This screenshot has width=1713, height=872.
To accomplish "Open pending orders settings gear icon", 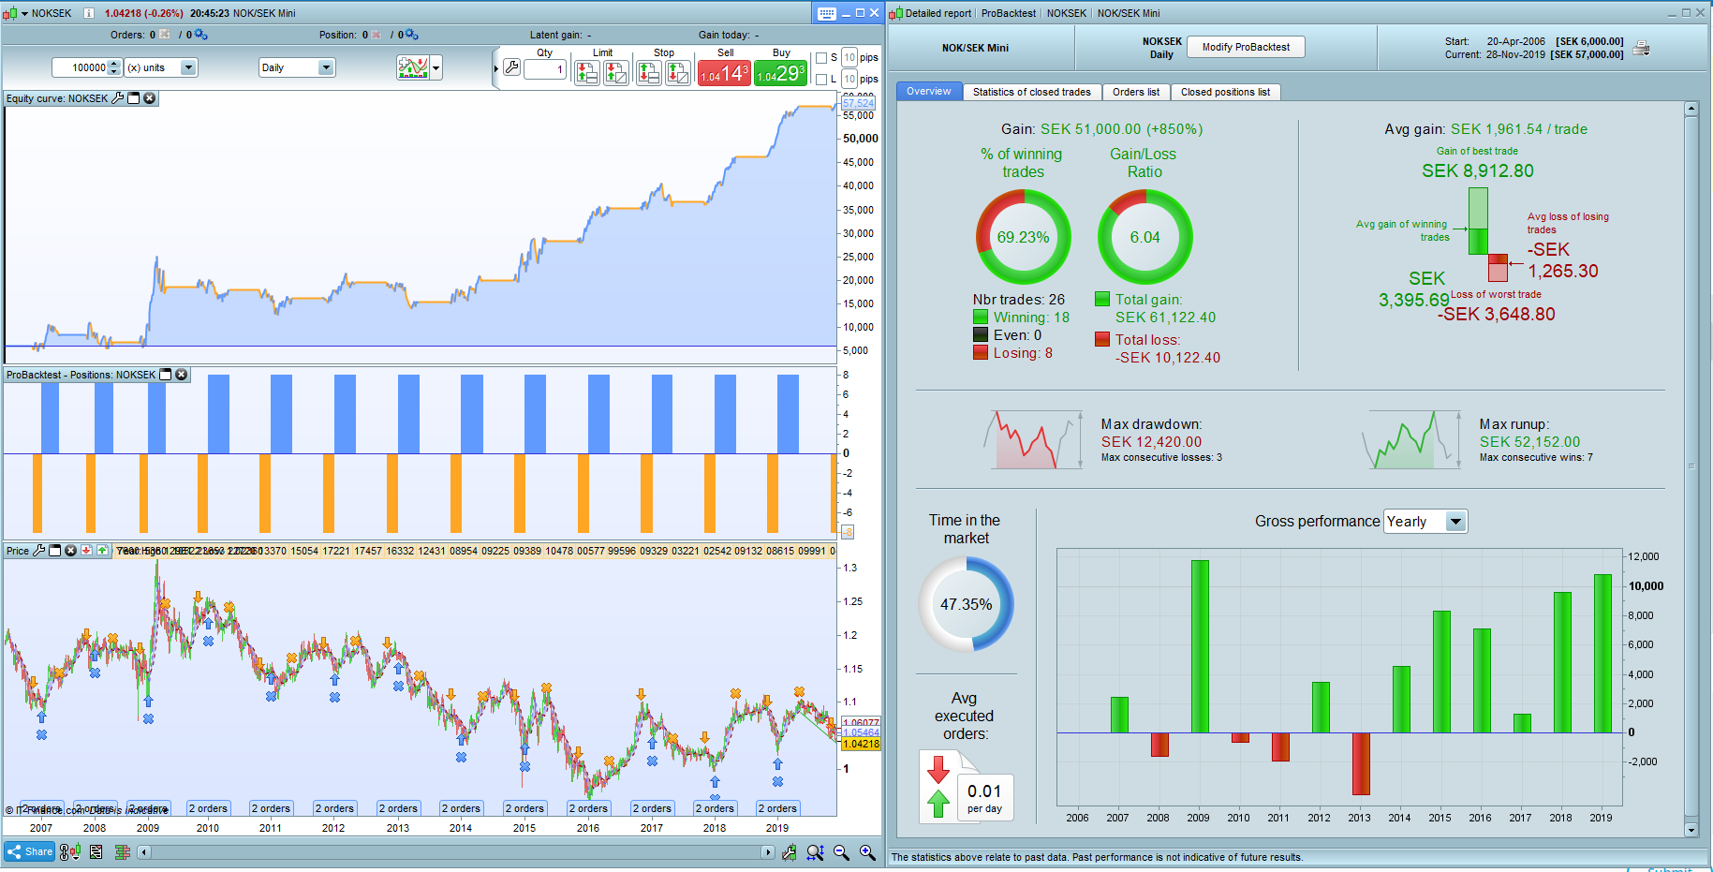I will (200, 35).
